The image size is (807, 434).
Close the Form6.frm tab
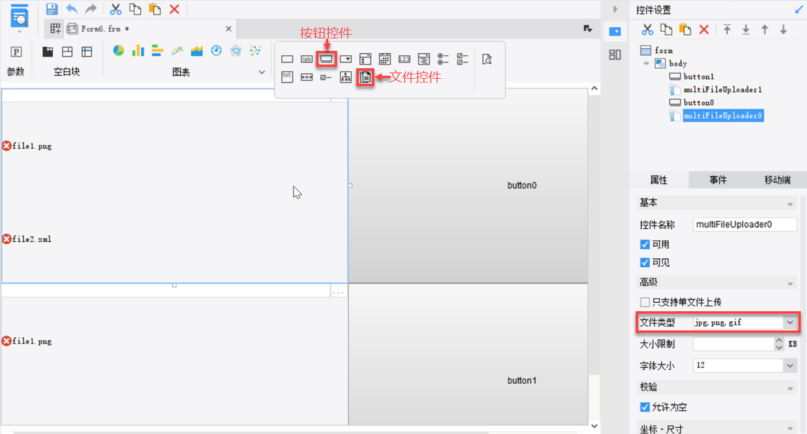[228, 29]
